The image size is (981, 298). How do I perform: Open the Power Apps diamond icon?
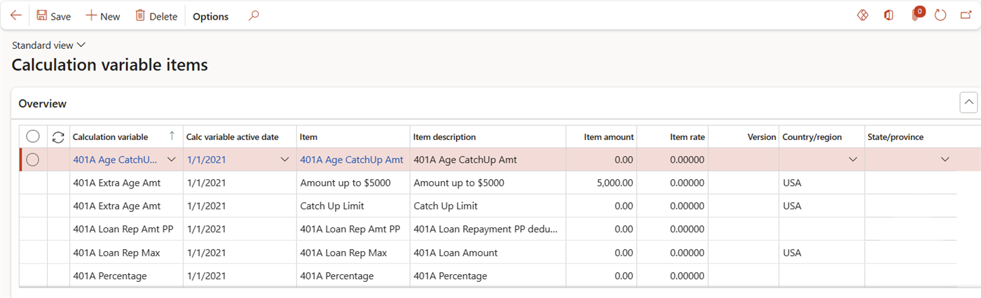click(863, 15)
